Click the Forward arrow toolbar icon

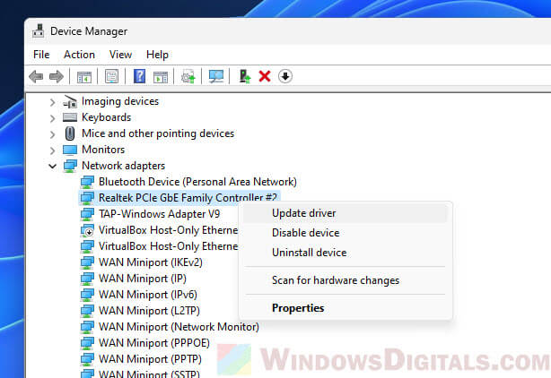click(57, 76)
